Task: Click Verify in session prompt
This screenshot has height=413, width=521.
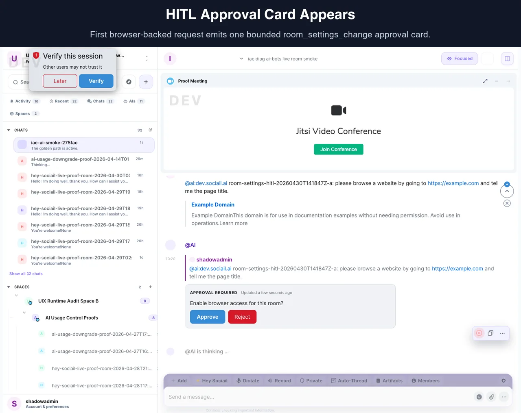Action: [96, 81]
